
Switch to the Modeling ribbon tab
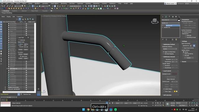(6, 11)
